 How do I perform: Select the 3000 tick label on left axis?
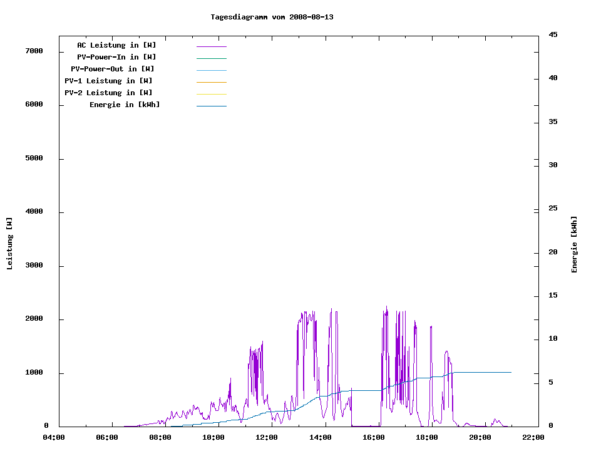(x=34, y=266)
